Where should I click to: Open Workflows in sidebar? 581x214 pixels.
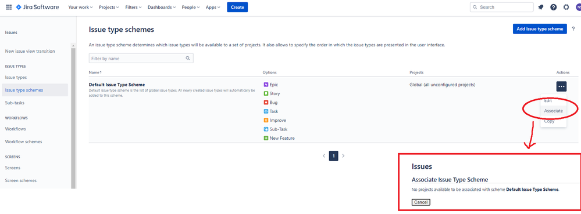[16, 129]
